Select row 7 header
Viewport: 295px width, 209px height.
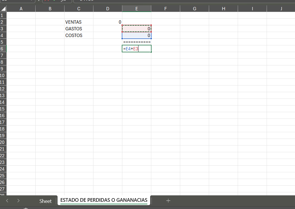click(3, 55)
